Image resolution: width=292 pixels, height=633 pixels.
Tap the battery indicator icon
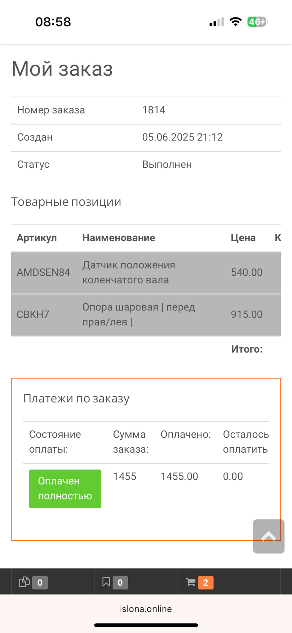click(257, 22)
